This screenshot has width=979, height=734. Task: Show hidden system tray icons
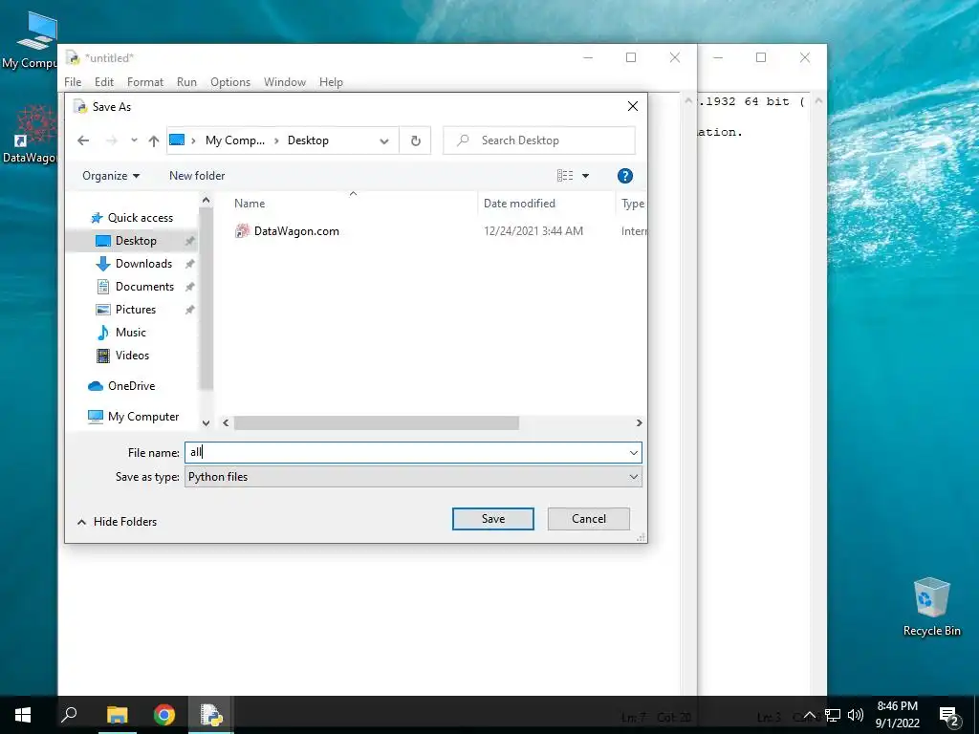(809, 715)
